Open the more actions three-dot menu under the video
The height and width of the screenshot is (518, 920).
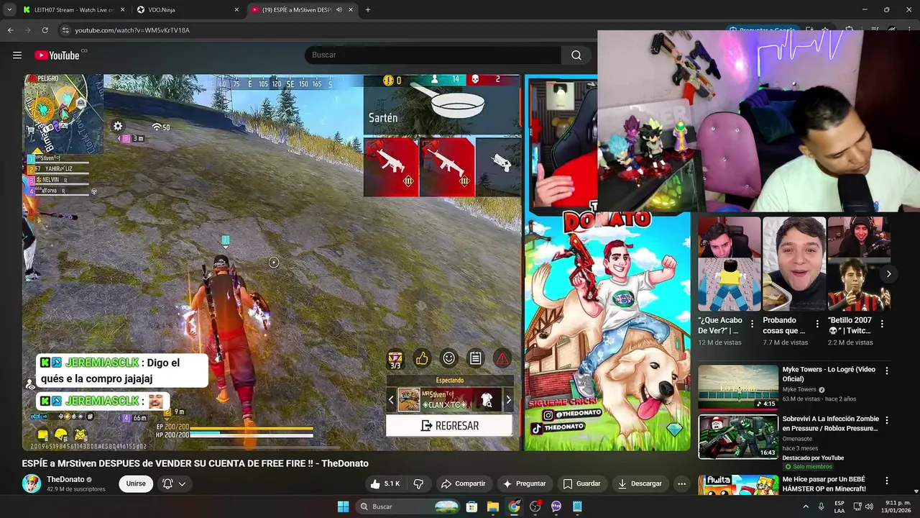point(682,483)
